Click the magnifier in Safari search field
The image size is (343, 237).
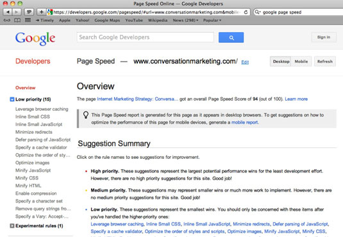258,12
